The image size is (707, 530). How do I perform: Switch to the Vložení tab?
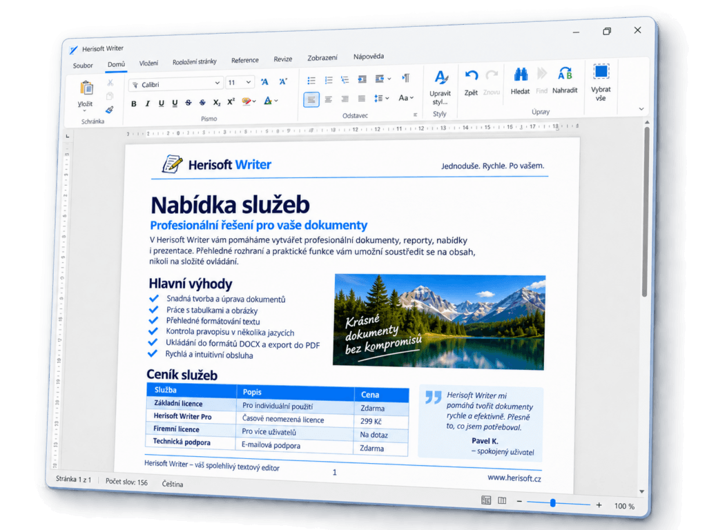(149, 63)
